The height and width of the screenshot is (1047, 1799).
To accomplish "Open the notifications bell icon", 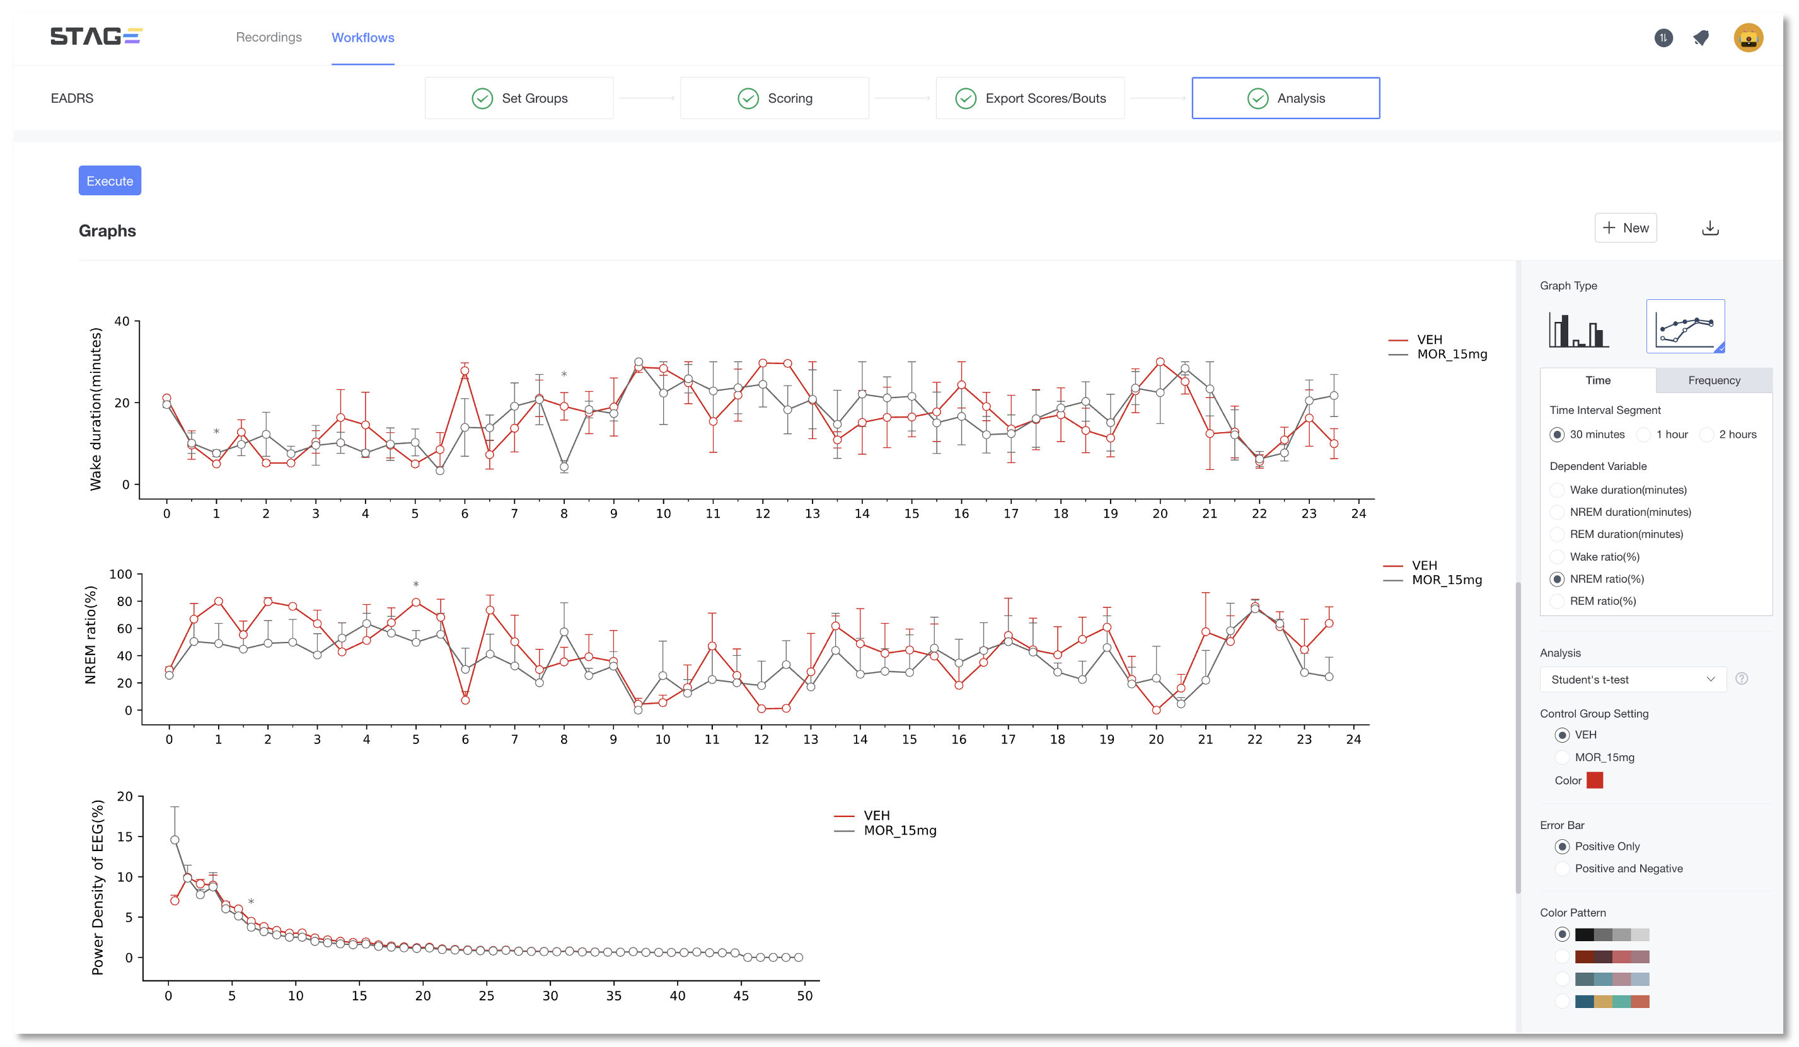I will (x=1701, y=38).
